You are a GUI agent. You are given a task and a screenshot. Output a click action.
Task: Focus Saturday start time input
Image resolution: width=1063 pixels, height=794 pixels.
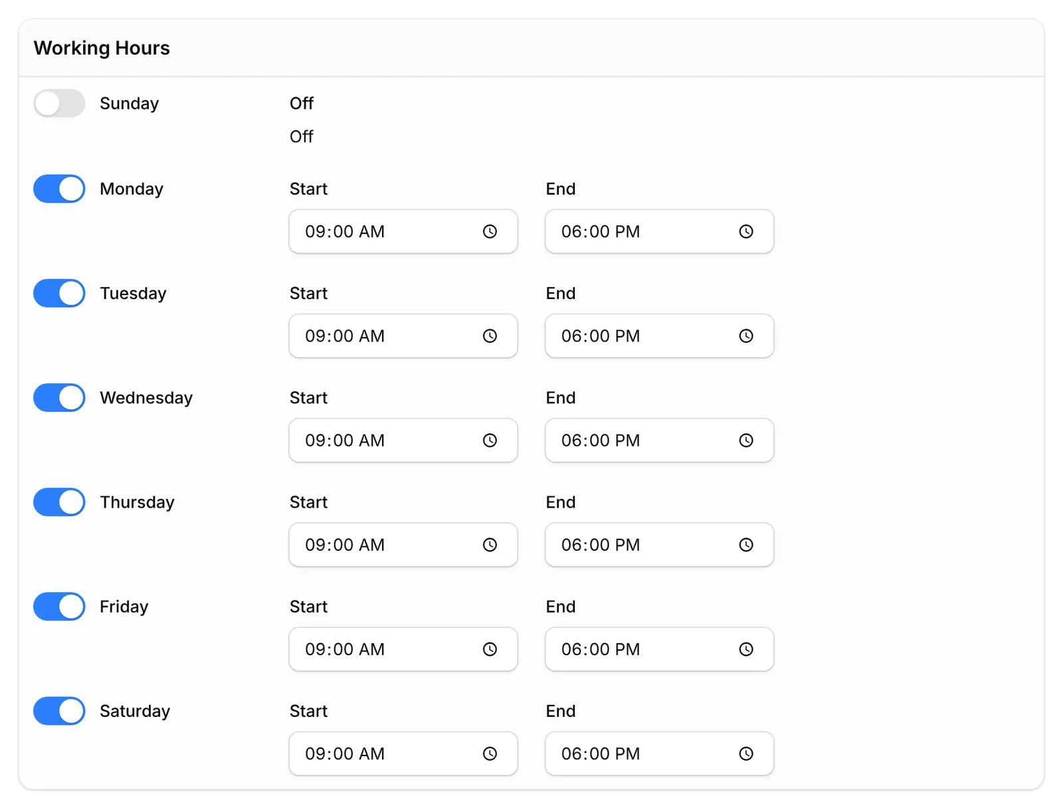point(403,753)
